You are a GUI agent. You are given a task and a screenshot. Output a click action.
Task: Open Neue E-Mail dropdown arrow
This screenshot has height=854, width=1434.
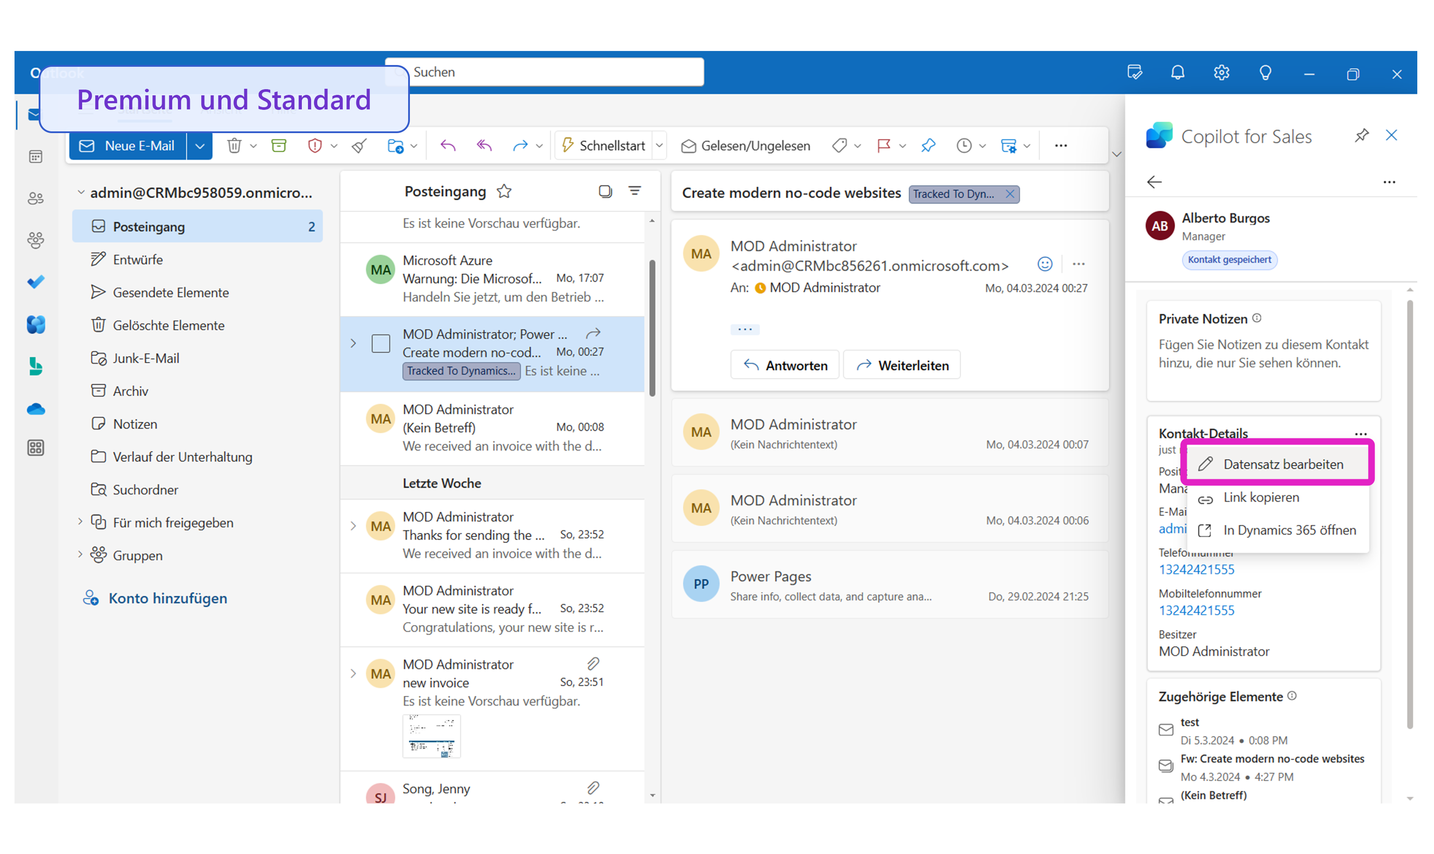[199, 145]
